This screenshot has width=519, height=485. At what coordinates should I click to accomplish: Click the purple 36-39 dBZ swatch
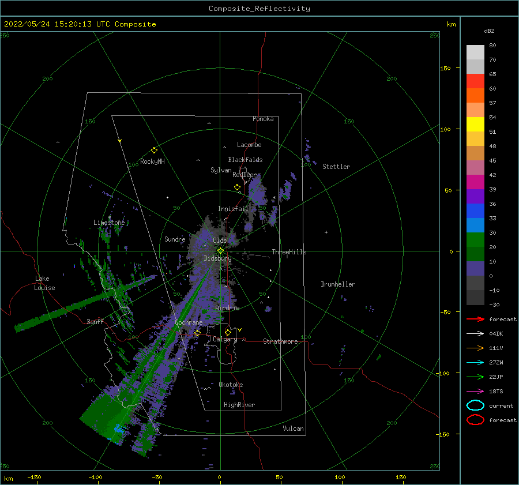pos(475,196)
